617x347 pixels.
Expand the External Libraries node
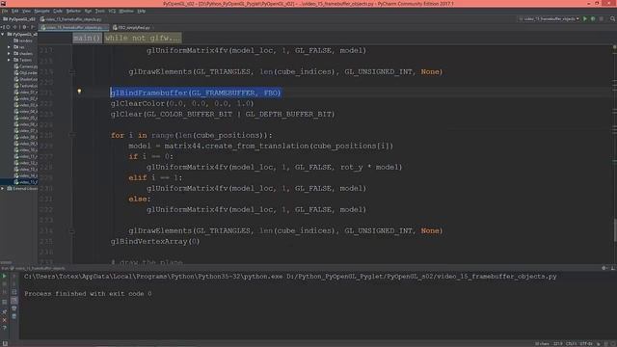3,189
